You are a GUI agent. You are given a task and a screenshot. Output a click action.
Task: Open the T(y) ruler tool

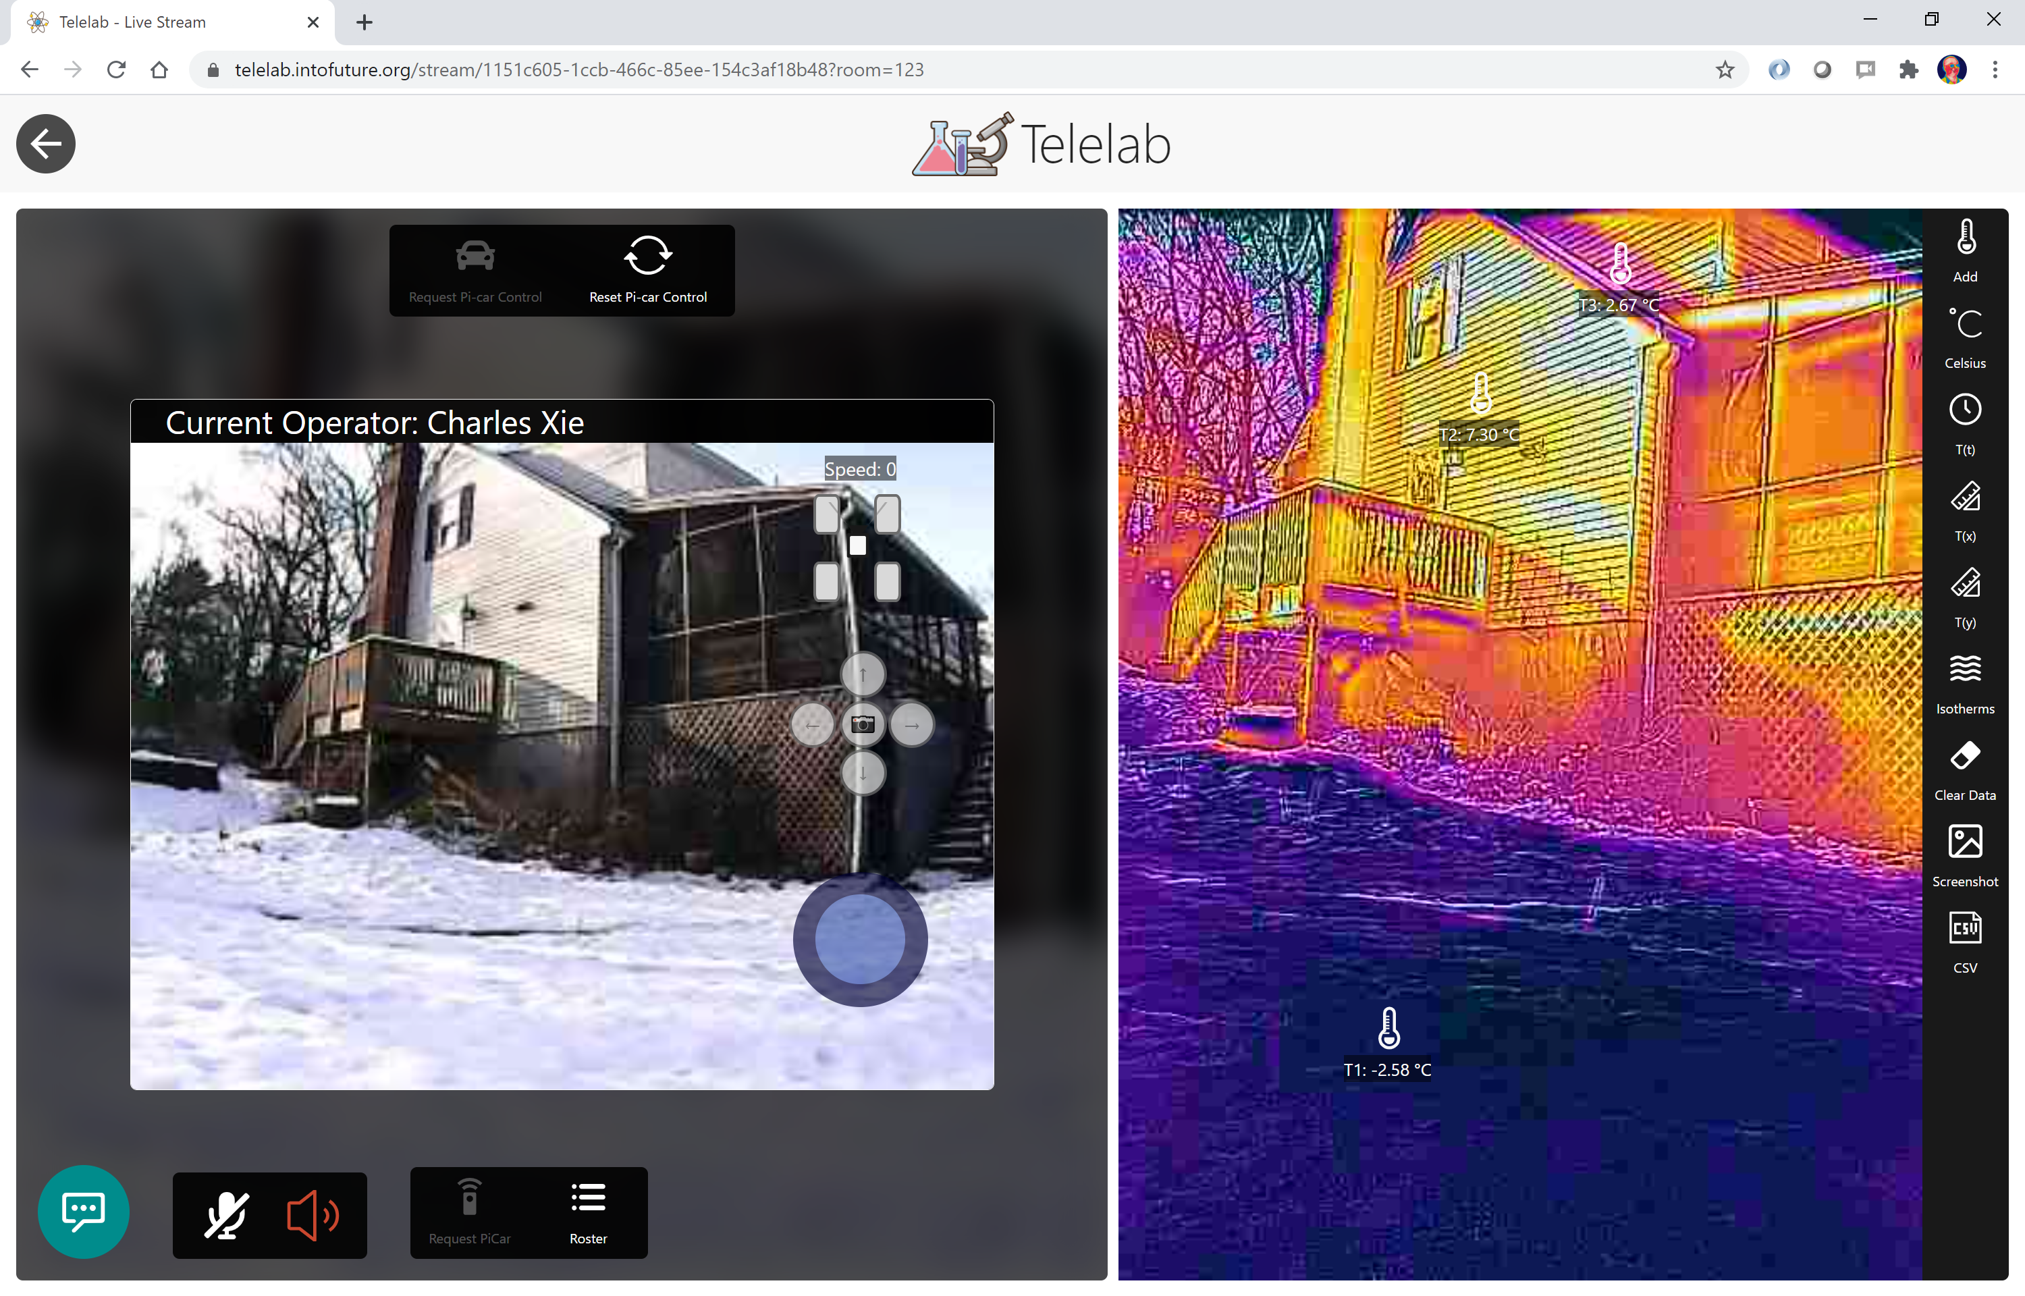tap(1966, 597)
